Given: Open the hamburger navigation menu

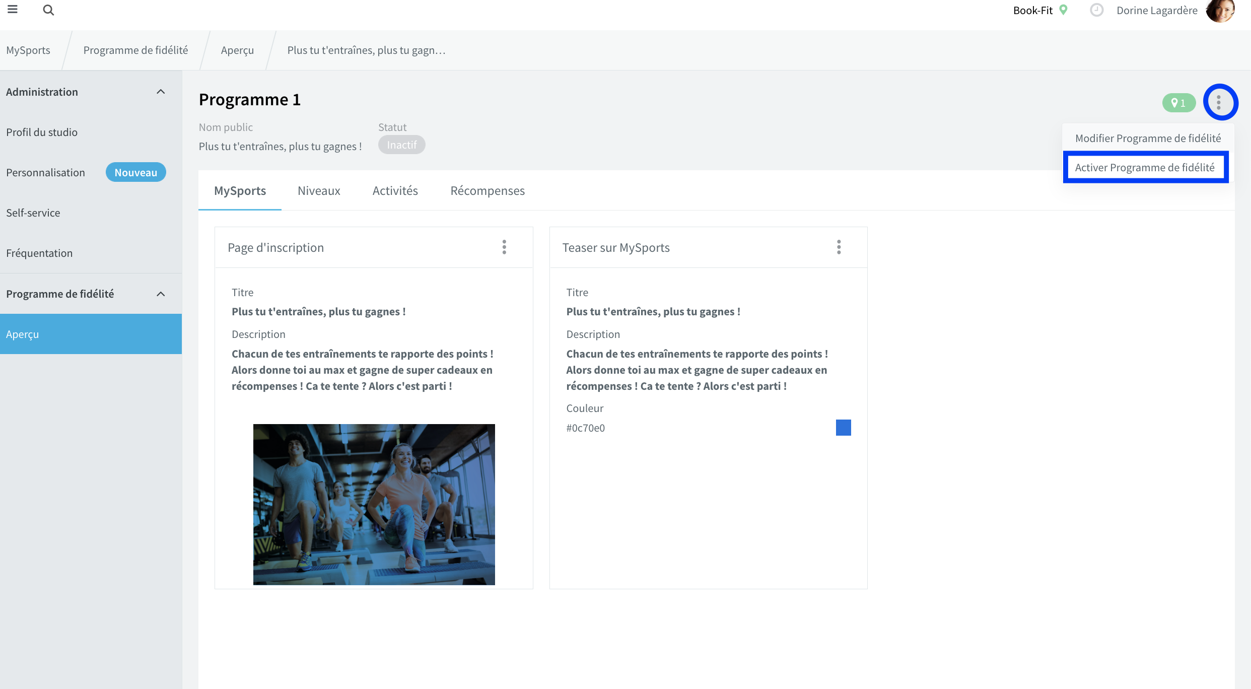Looking at the screenshot, I should coord(13,9).
